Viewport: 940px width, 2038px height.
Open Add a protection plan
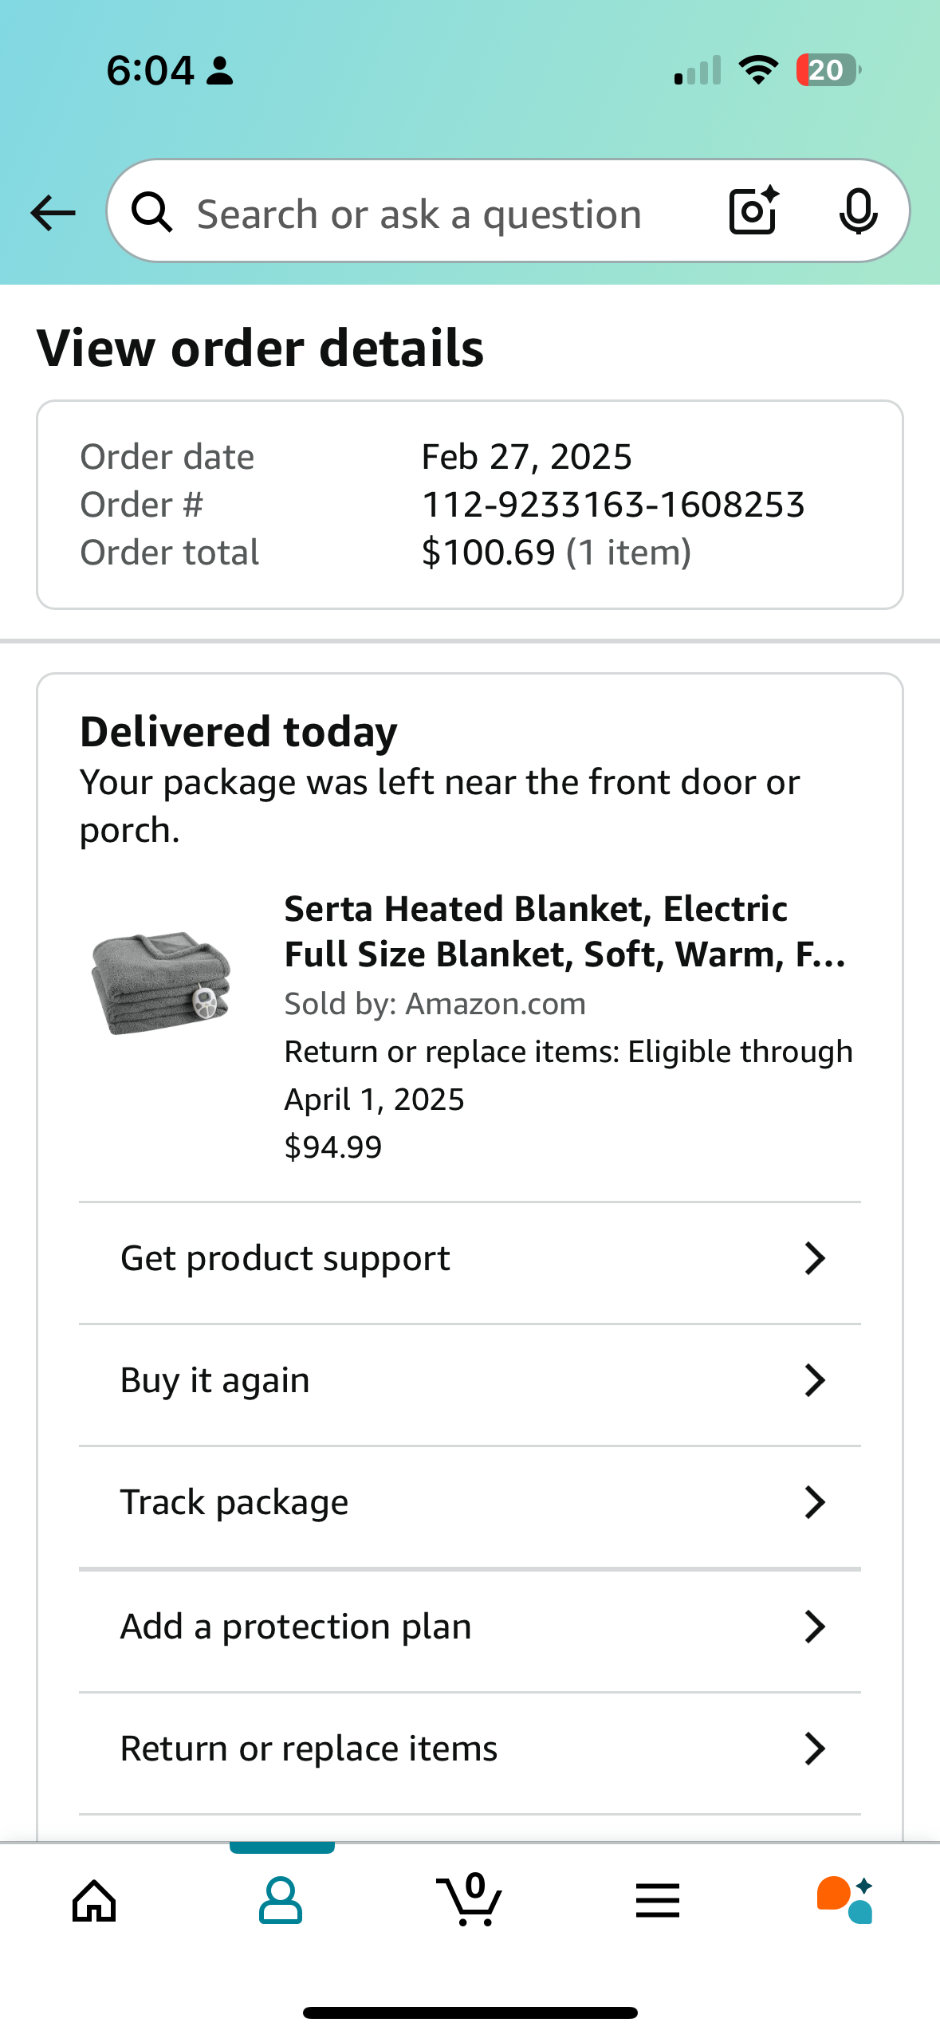click(x=470, y=1627)
